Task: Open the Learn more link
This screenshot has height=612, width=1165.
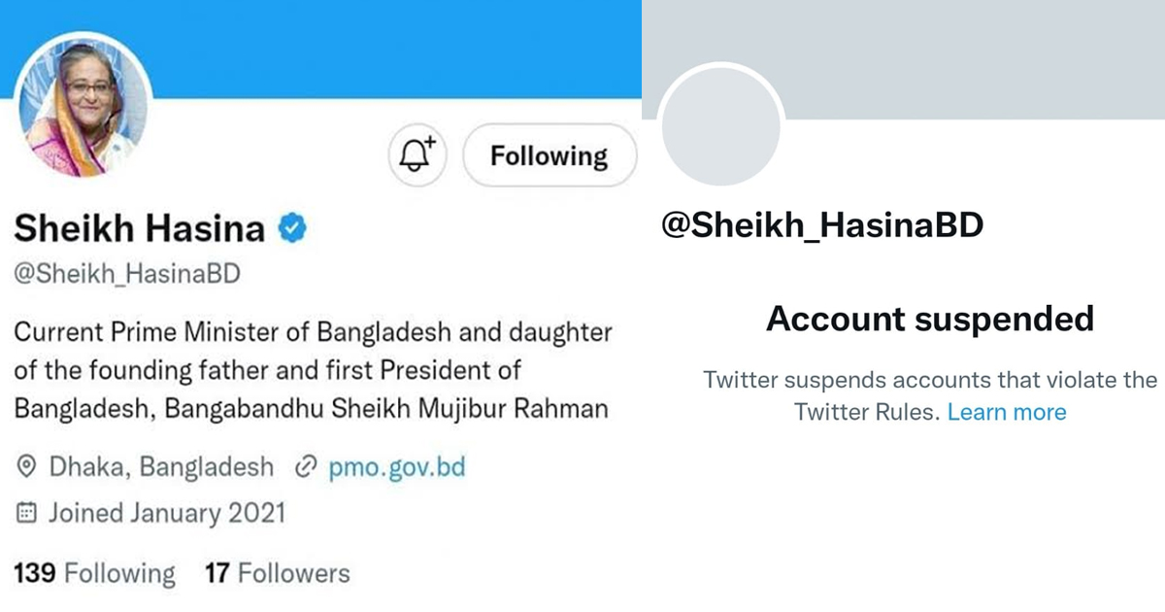Action: (x=1007, y=412)
